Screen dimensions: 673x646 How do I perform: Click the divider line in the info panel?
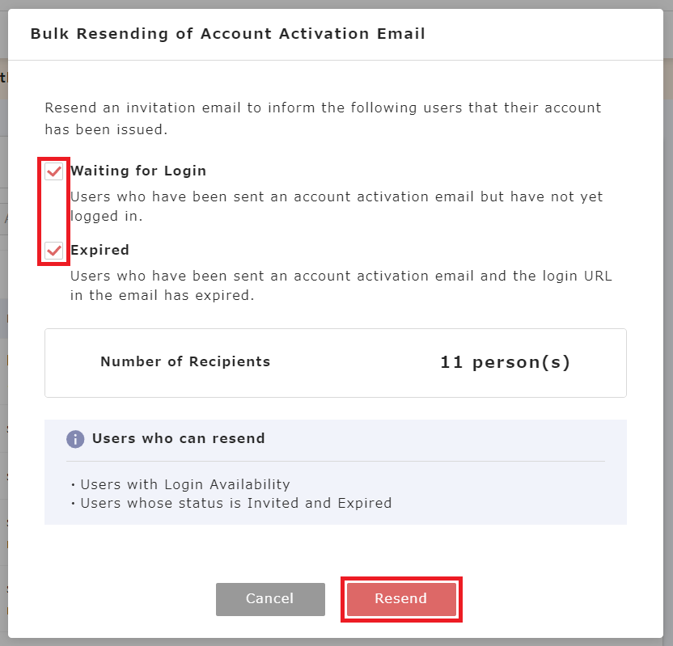click(x=335, y=461)
